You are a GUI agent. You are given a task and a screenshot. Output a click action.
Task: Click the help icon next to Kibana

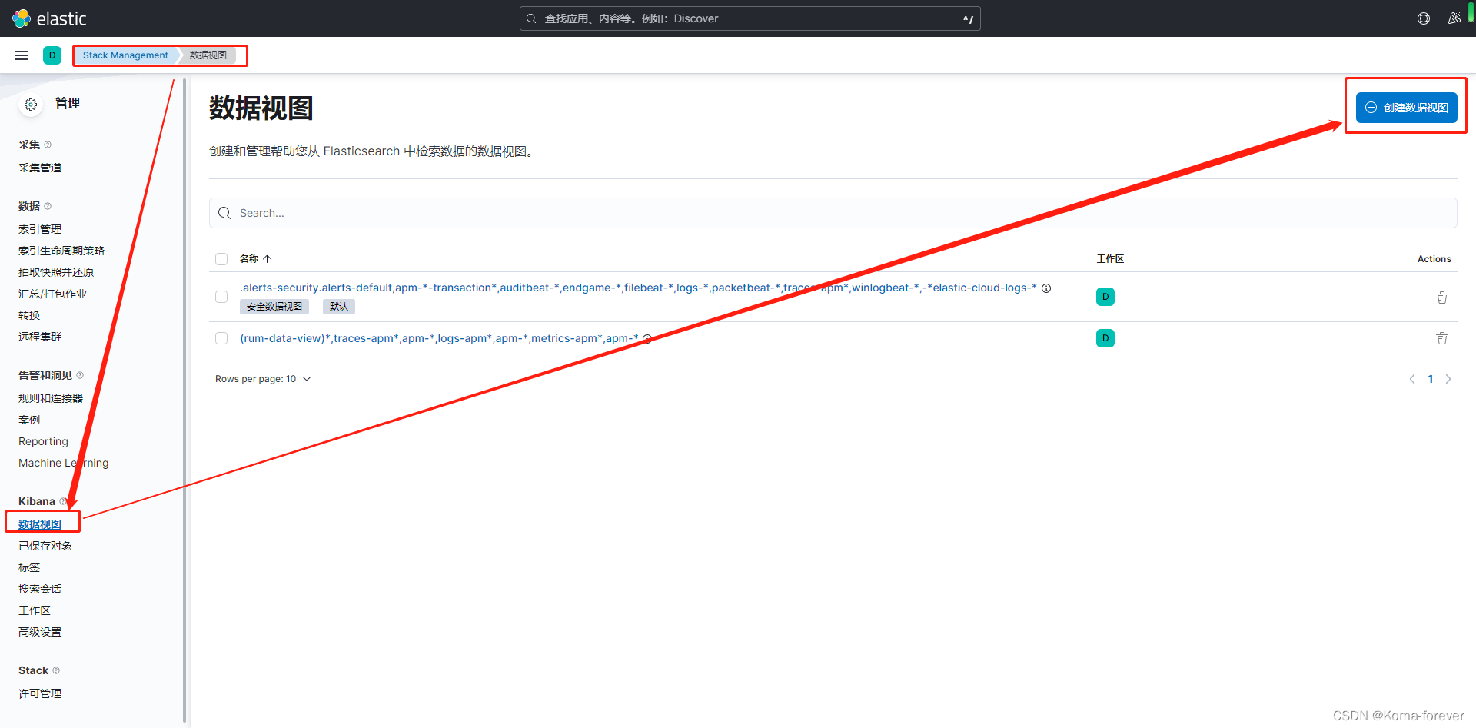[x=63, y=501]
